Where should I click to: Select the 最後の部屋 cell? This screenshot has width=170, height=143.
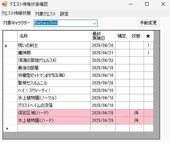pyautogui.click(x=54, y=68)
